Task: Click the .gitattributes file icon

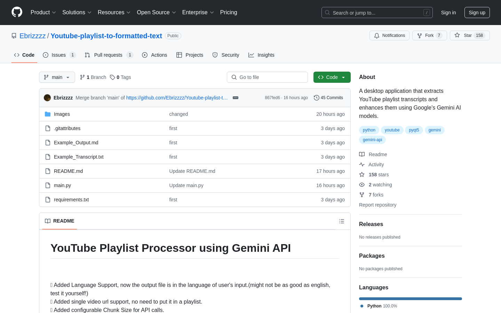Action: (x=48, y=128)
